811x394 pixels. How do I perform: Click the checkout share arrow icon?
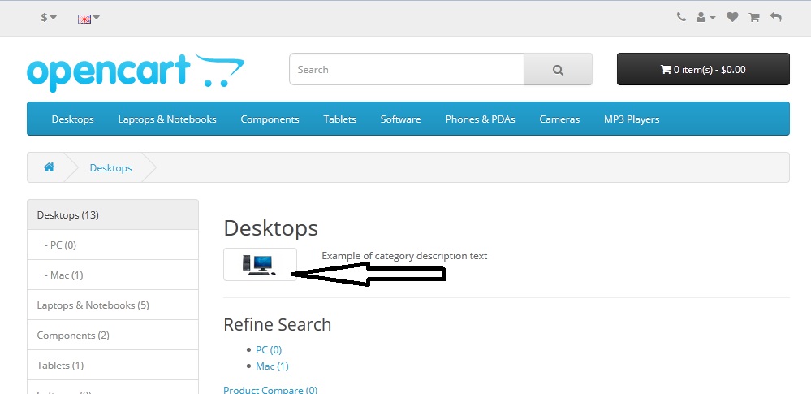click(x=775, y=18)
